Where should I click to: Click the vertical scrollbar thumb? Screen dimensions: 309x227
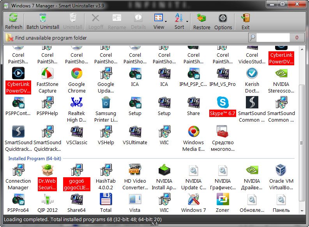point(302,143)
